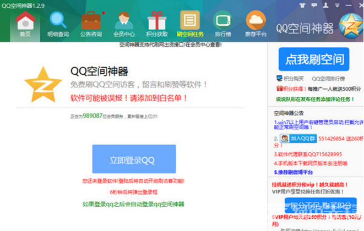Click the user account icon in title bar
This screenshot has width=364, height=231.
pos(325,5)
